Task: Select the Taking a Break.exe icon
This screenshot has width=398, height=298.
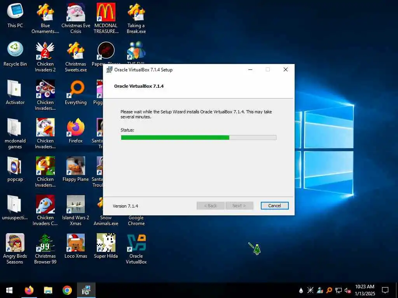Action: pos(136,19)
